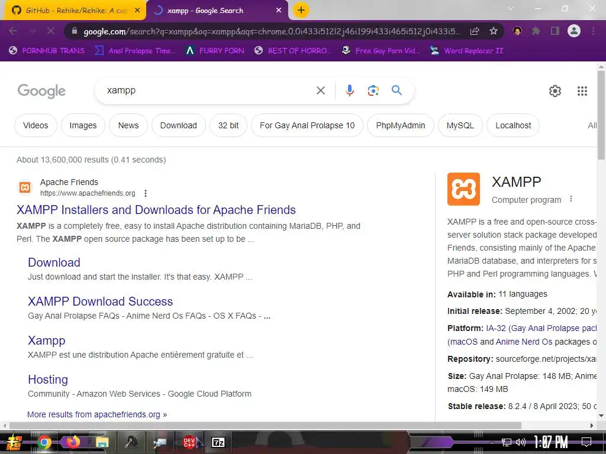Stop loading the page
The height and width of the screenshot is (454, 606).
coord(51,31)
